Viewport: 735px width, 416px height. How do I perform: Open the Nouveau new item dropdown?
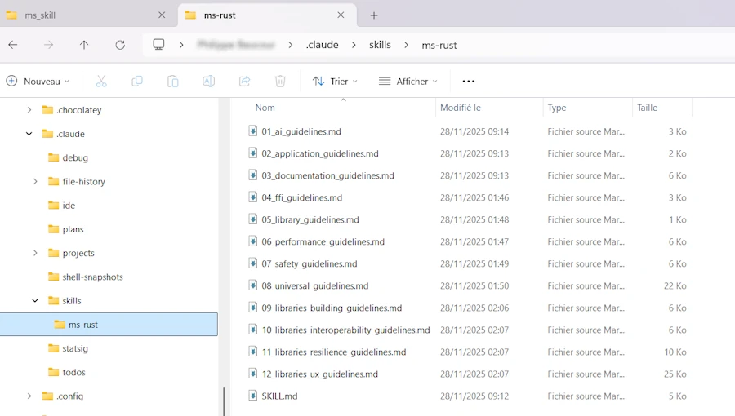(38, 81)
